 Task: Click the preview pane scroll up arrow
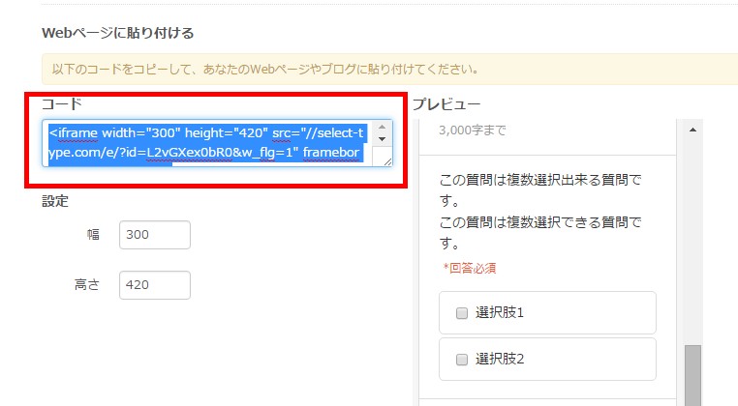tap(692, 130)
